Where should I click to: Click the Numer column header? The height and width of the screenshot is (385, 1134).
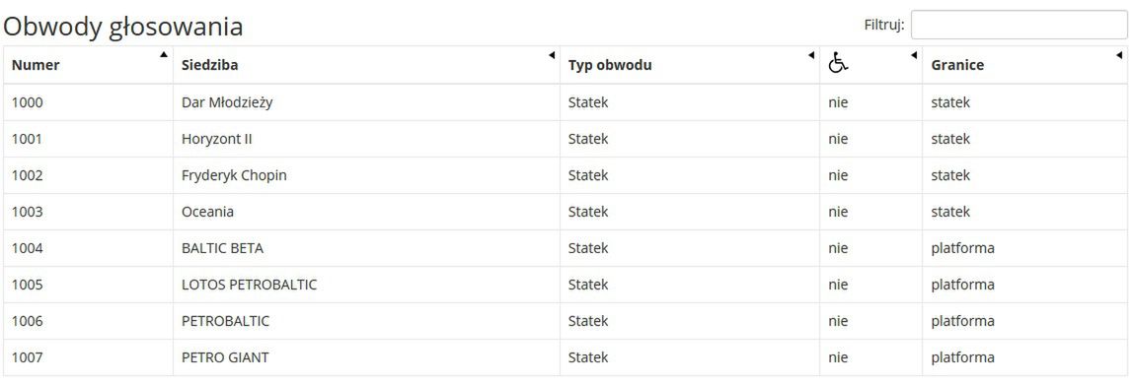pyautogui.click(x=36, y=65)
